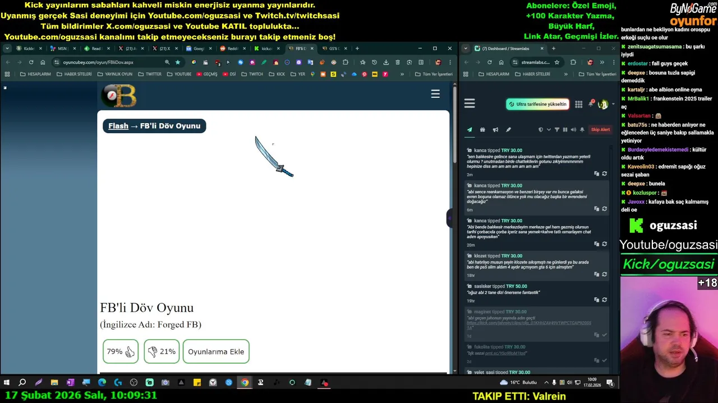Select the paper plane events tab
The height and width of the screenshot is (403, 718).
click(470, 130)
